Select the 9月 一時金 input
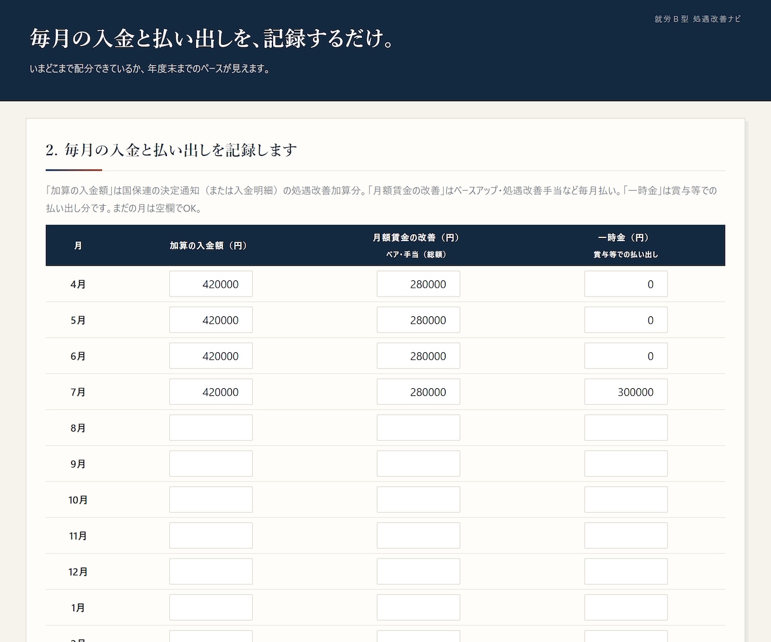The height and width of the screenshot is (642, 771). tap(626, 464)
